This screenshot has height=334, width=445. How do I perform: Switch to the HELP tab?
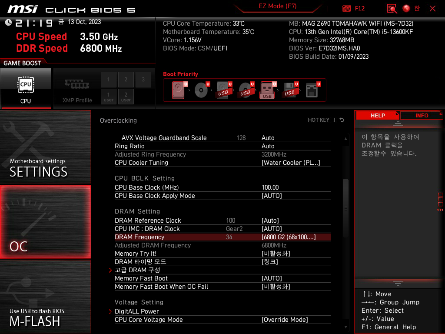[x=378, y=116]
